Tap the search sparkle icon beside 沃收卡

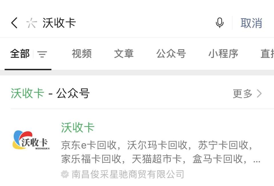[x=32, y=23]
